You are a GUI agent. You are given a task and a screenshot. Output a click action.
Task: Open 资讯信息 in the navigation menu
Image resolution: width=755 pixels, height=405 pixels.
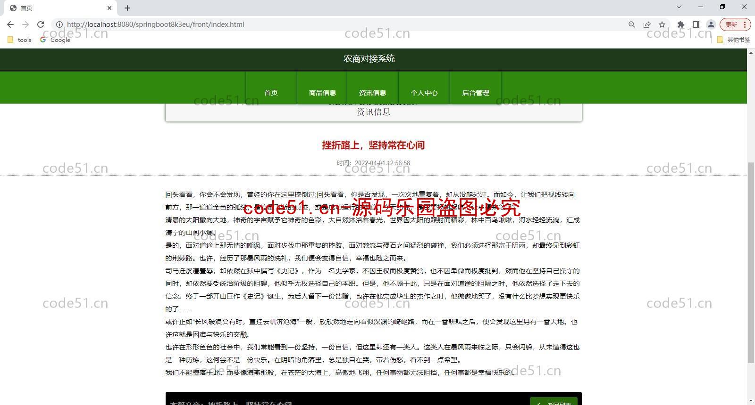[x=373, y=88]
